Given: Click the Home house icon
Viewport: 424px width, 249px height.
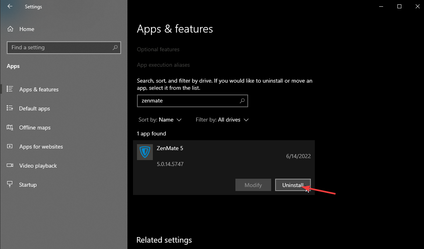Looking at the screenshot, I should [x=10, y=29].
